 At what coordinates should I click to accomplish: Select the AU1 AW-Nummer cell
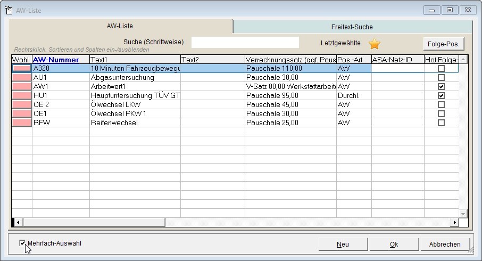point(61,77)
